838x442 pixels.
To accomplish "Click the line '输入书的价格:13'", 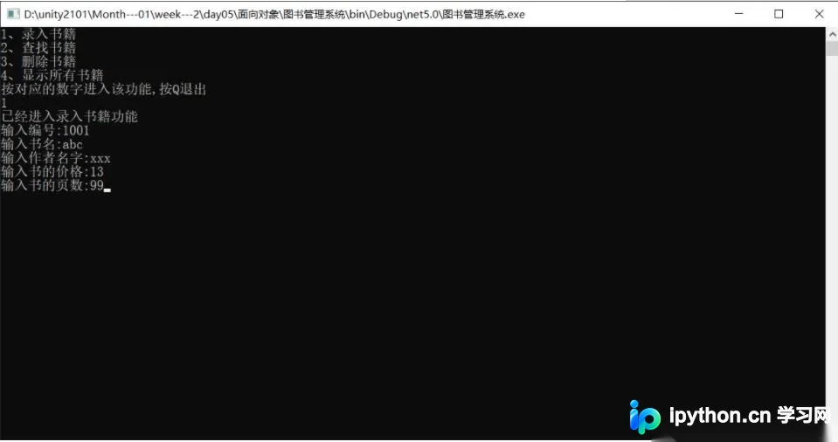I will (52, 171).
